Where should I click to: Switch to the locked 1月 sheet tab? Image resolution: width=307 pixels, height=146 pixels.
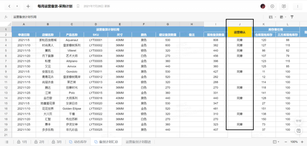click(22, 142)
